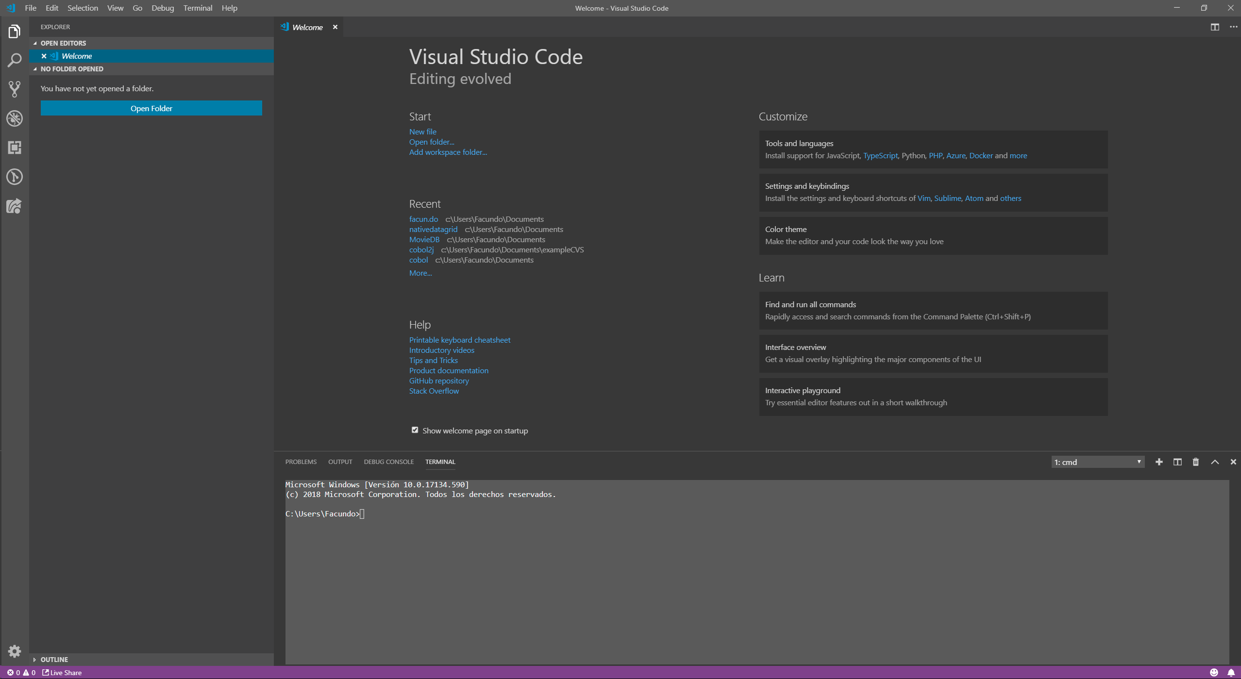Image resolution: width=1241 pixels, height=679 pixels.
Task: Click the Open Folder button
Action: tap(151, 108)
